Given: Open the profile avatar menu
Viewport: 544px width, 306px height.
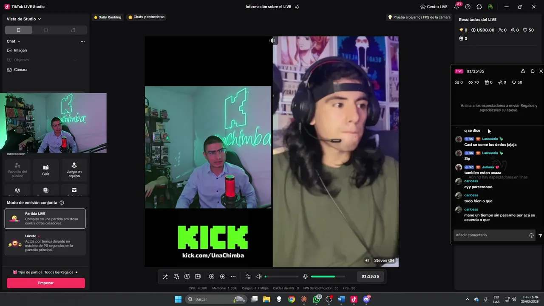Looking at the screenshot, I should [490, 7].
